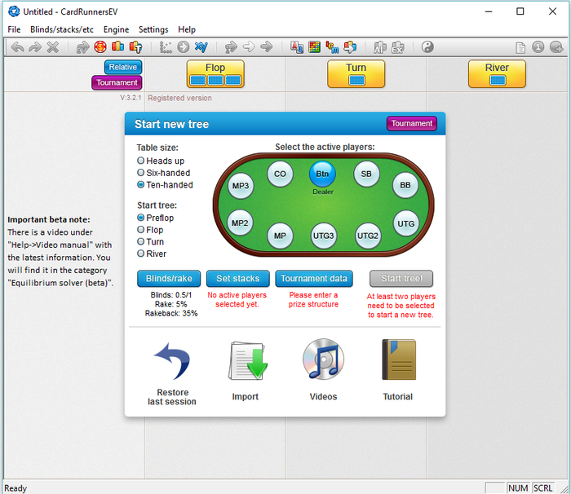This screenshot has width=571, height=494.
Task: Open the Blinds/stacks/etc menu
Action: click(x=61, y=29)
